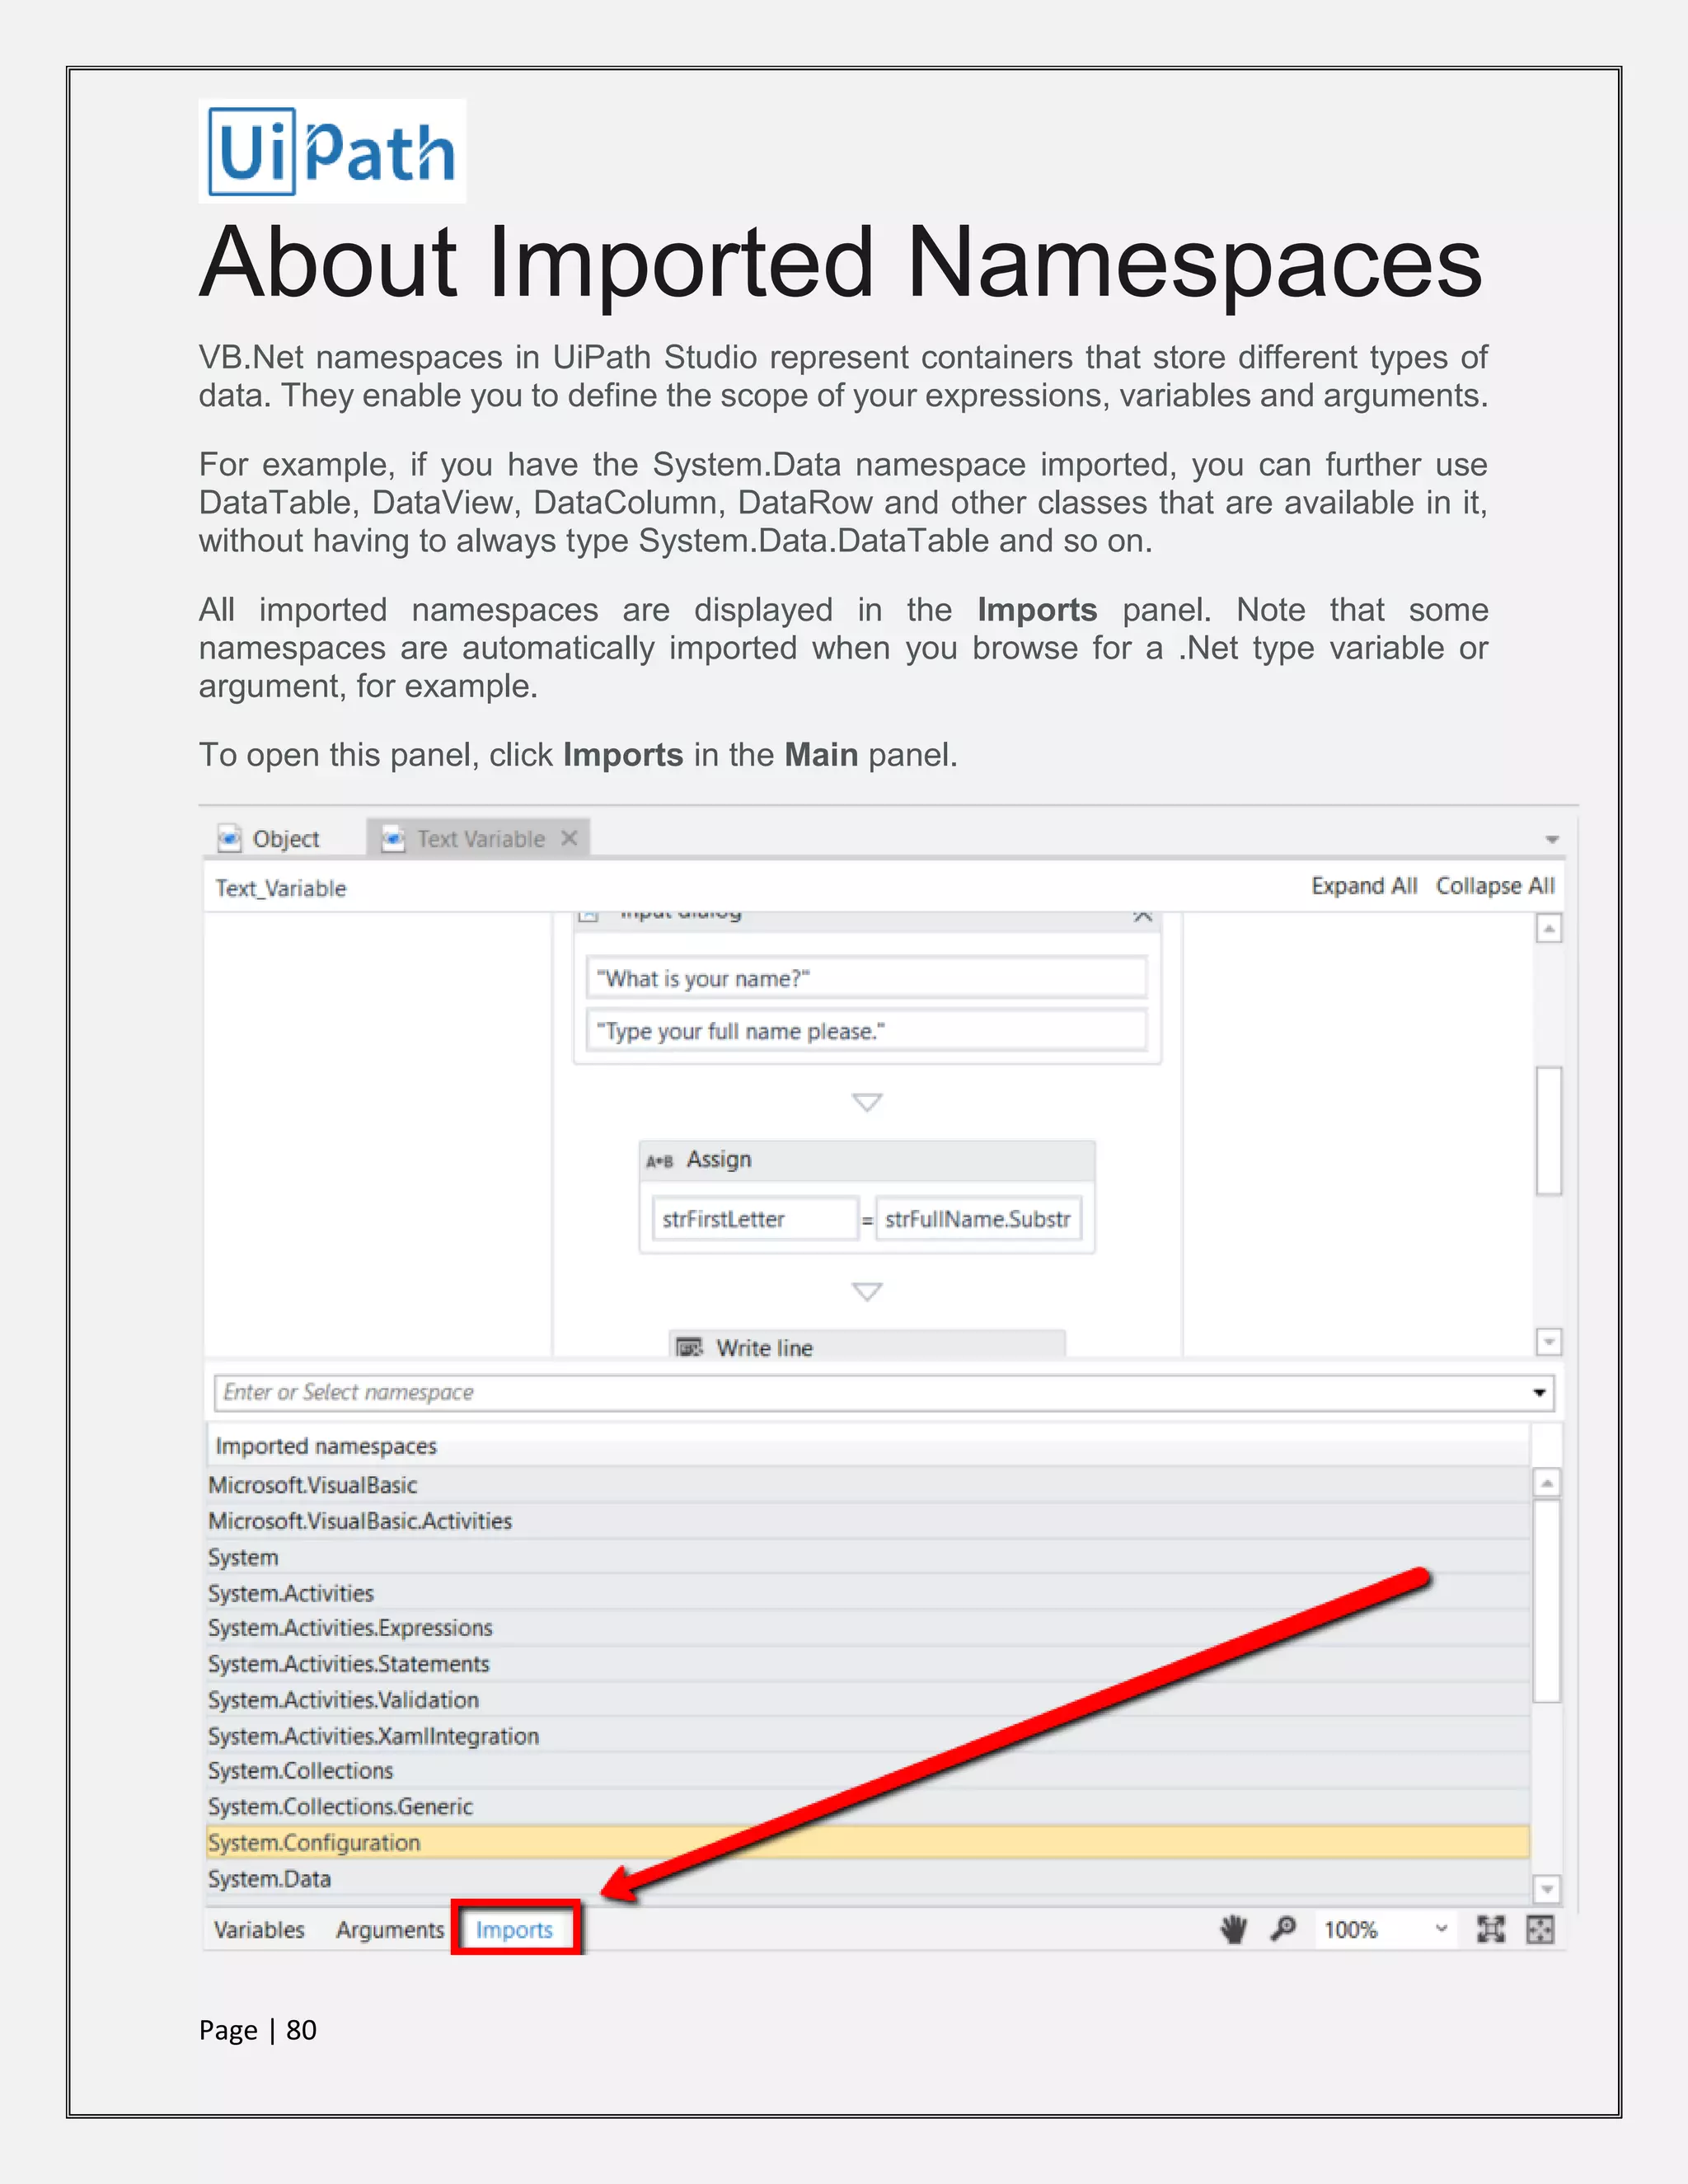Select System.Activities.Statements namespace
Screen dimensions: 1688x2184
[868, 1664]
